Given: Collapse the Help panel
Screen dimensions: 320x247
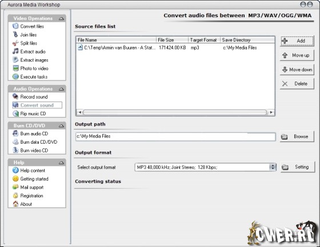Looking at the screenshot, I should click(61, 163).
